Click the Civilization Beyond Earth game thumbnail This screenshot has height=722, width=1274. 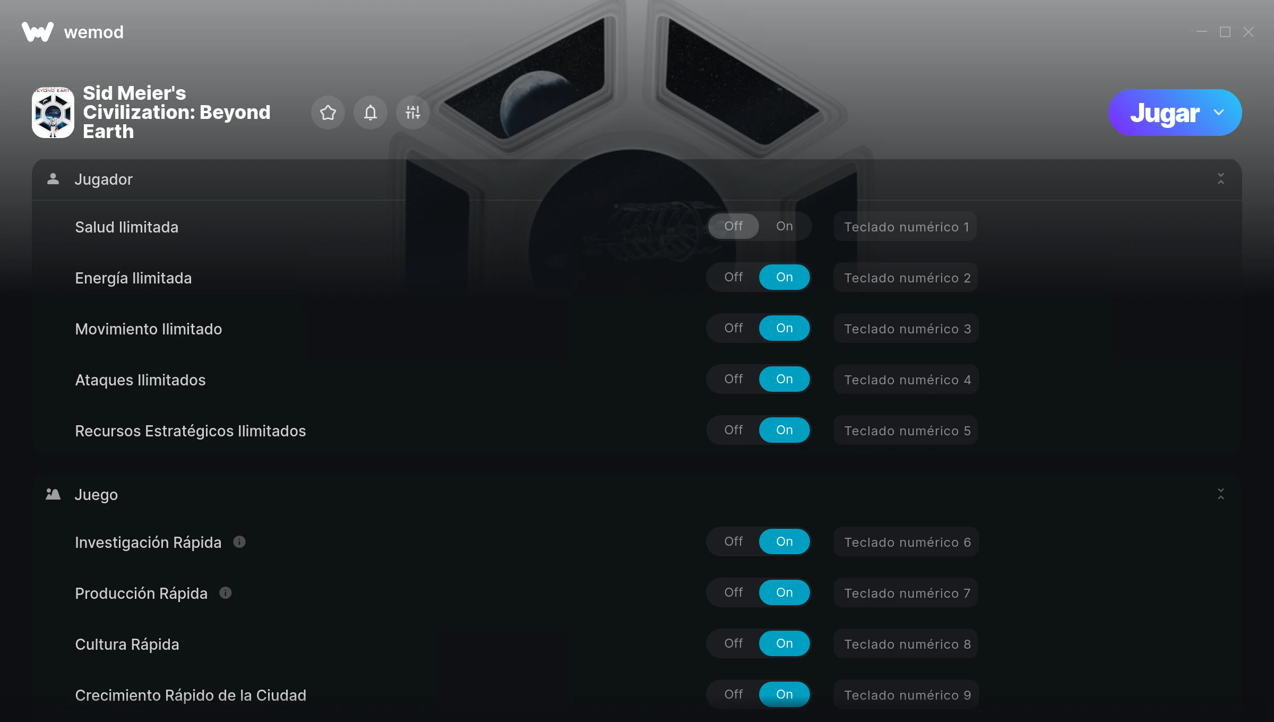53,113
